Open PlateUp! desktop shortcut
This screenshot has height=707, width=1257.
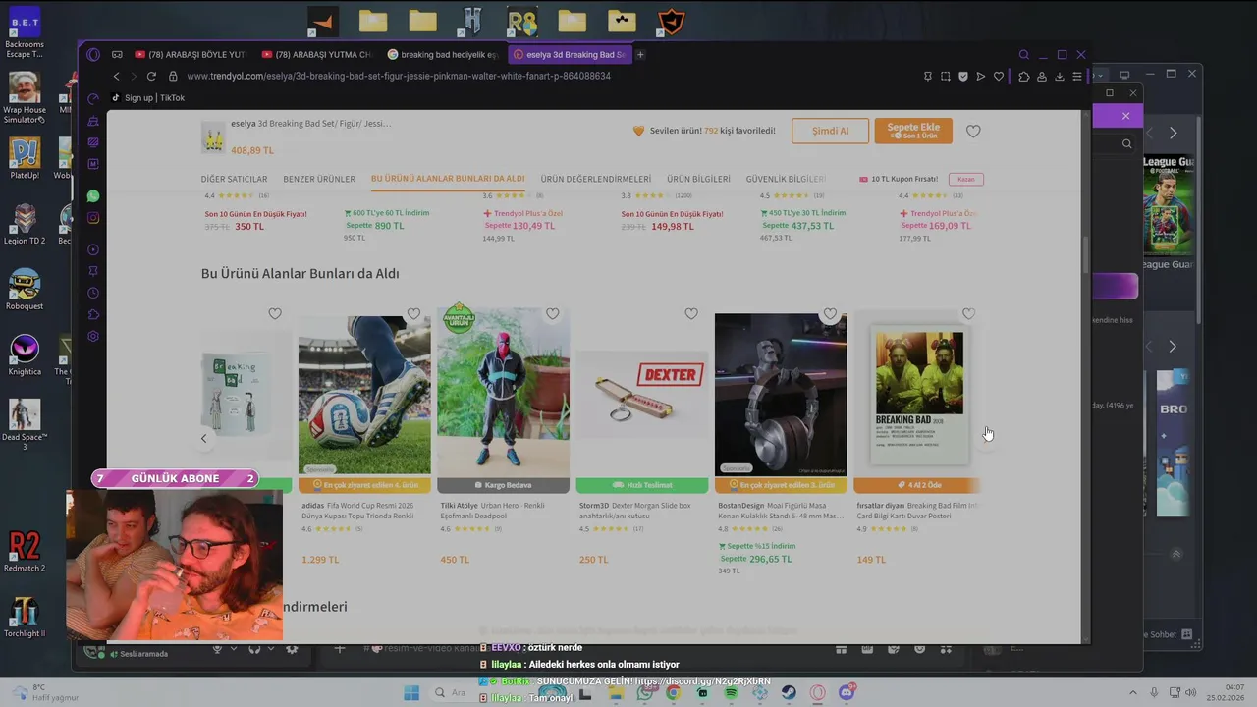[25, 158]
